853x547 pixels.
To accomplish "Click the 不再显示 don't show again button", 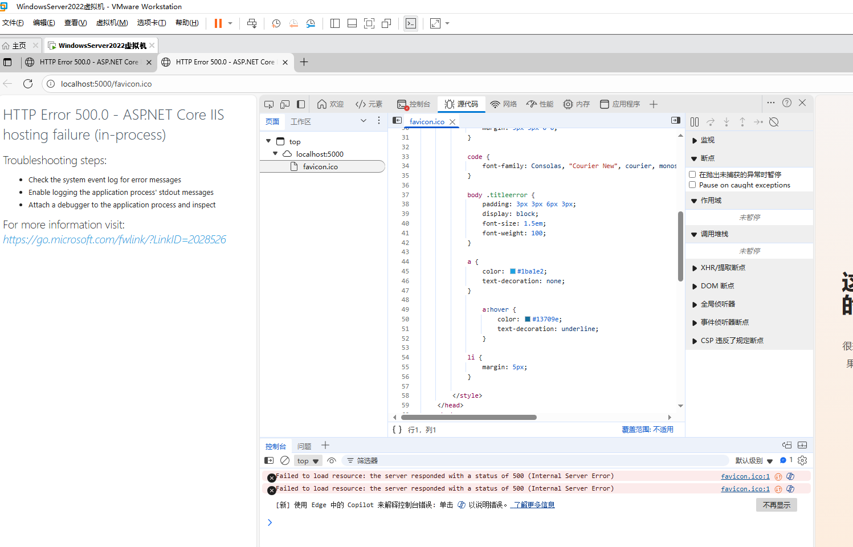I will pos(777,505).
